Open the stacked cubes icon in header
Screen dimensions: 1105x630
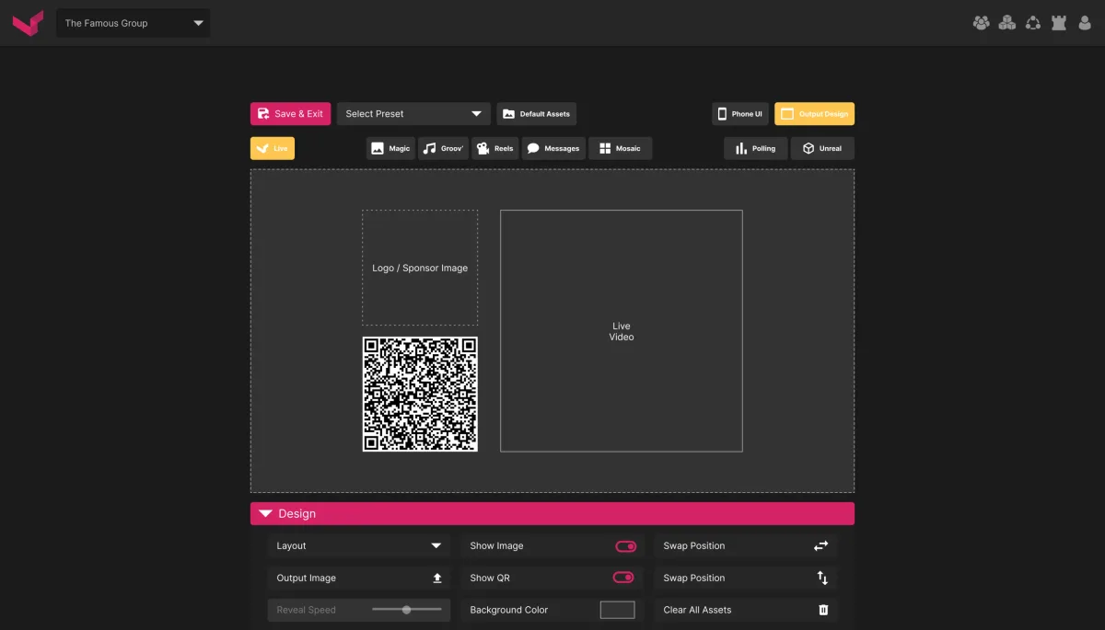[x=1007, y=23]
